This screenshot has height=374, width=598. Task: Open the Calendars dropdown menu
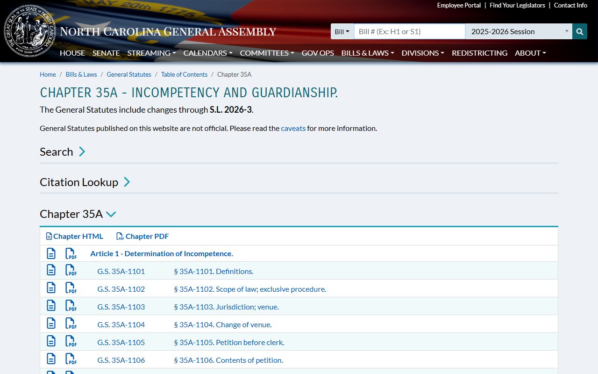coord(207,53)
